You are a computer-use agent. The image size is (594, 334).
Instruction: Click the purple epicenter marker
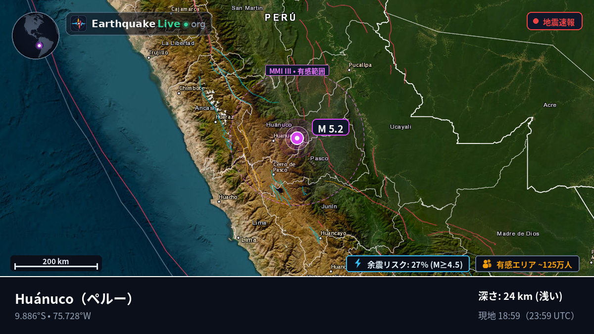297,139
